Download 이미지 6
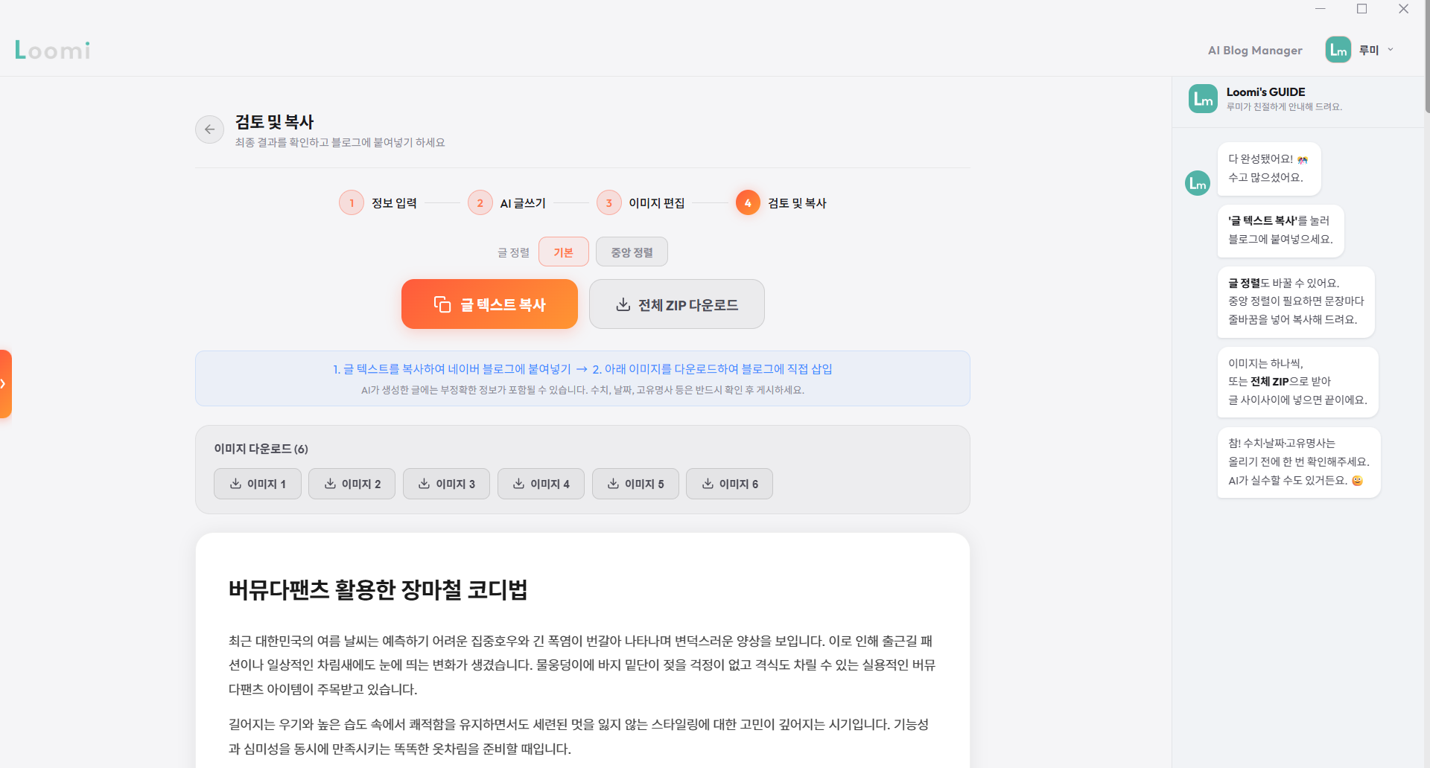The height and width of the screenshot is (768, 1430). 729,484
